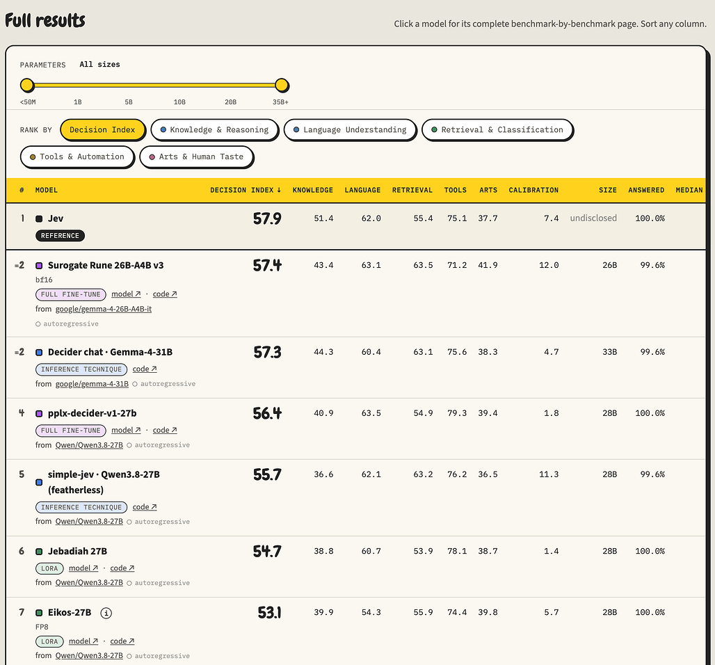Click the blue square icon beside simple-jev
The height and width of the screenshot is (665, 715).
[x=39, y=482]
